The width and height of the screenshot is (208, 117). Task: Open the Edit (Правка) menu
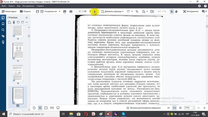click(12, 6)
